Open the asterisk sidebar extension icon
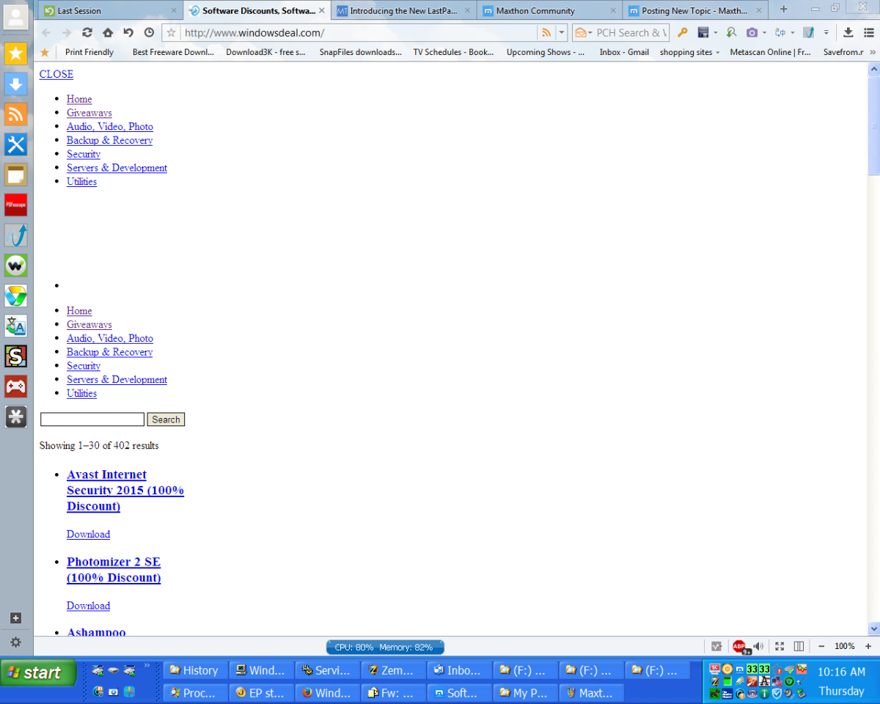The width and height of the screenshot is (880, 704). [x=16, y=417]
